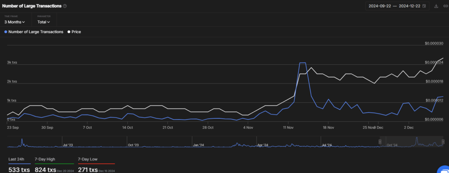The image size is (449, 173).
Task: Click the 18 Nov date label
Action: (328, 128)
